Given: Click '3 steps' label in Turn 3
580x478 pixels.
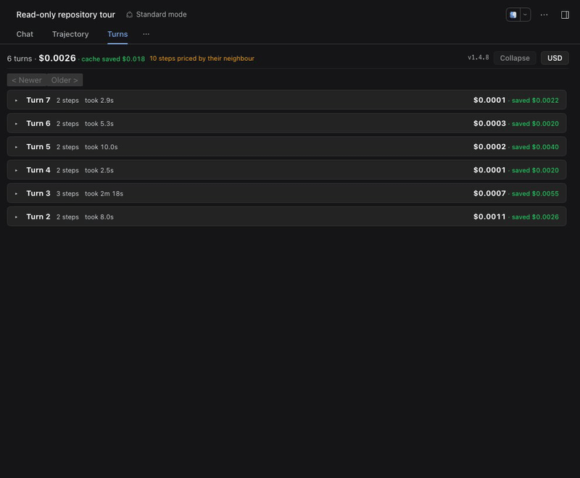Looking at the screenshot, I should 67,193.
